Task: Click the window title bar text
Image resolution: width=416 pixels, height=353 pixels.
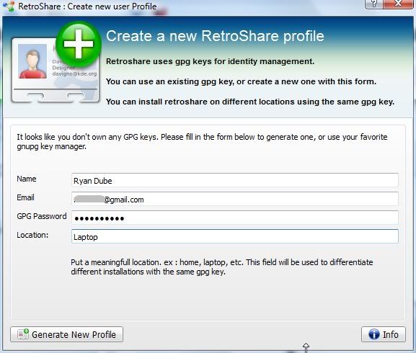Action: click(x=87, y=6)
